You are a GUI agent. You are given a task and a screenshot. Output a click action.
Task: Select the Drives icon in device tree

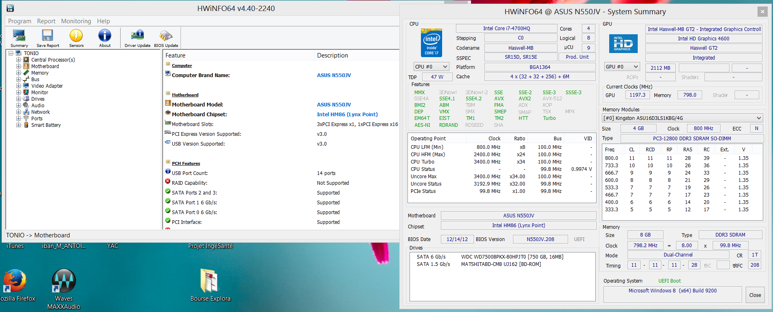pyautogui.click(x=26, y=99)
